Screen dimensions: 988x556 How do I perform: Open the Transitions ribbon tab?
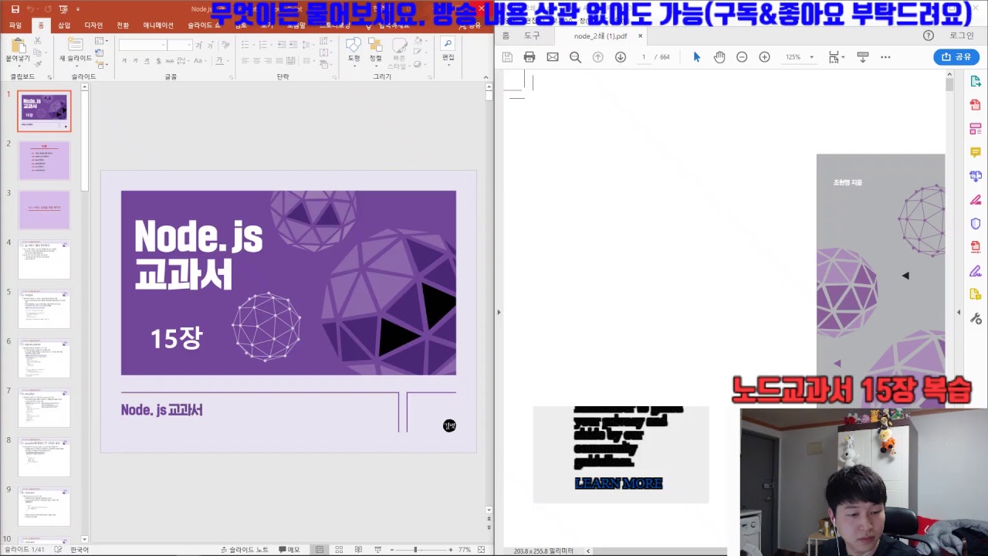click(123, 25)
